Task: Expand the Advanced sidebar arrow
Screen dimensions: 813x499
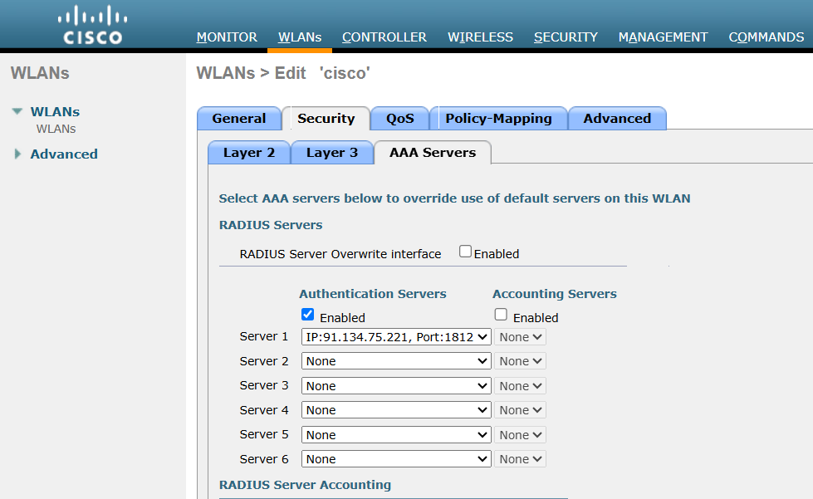Action: tap(17, 154)
